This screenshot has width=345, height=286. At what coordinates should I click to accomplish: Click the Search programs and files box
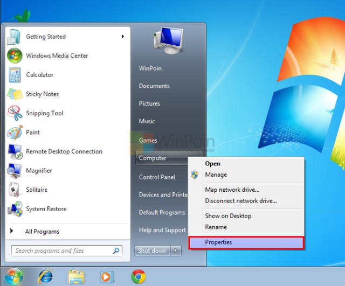pyautogui.click(x=66, y=250)
